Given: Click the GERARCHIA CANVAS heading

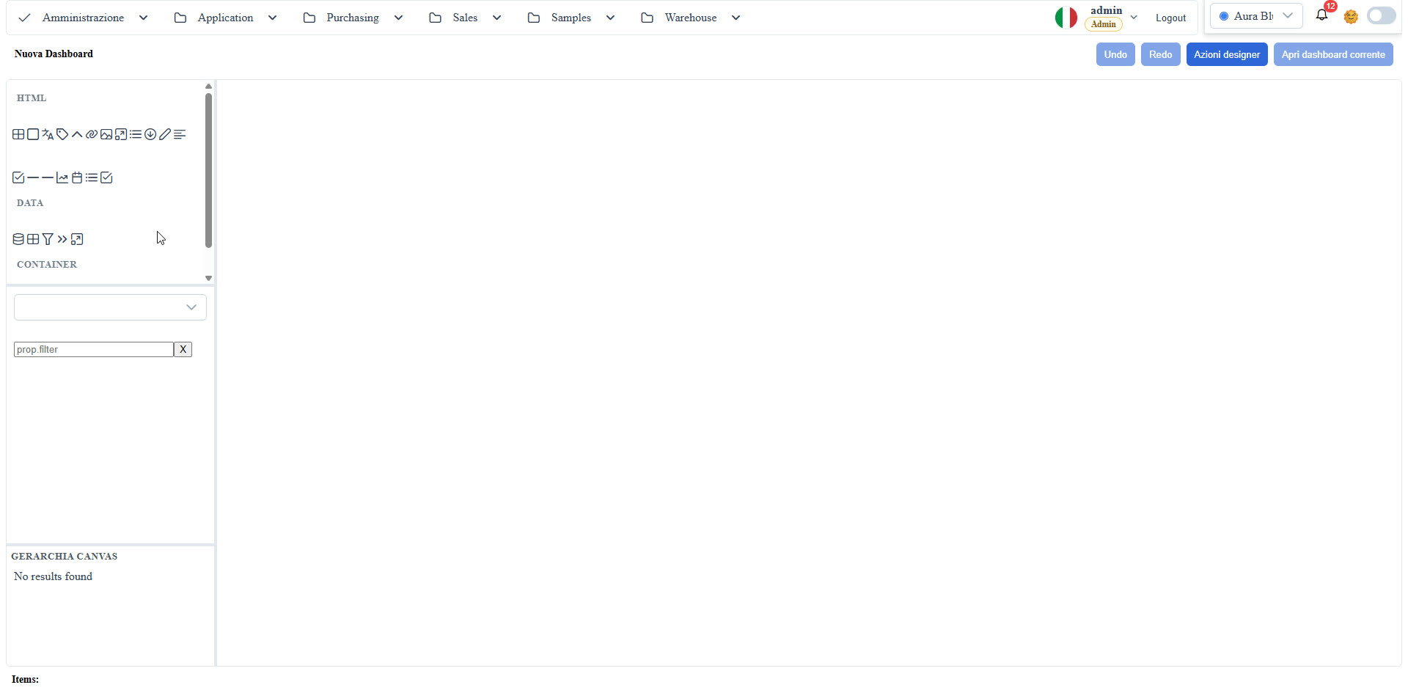Looking at the screenshot, I should [x=65, y=556].
